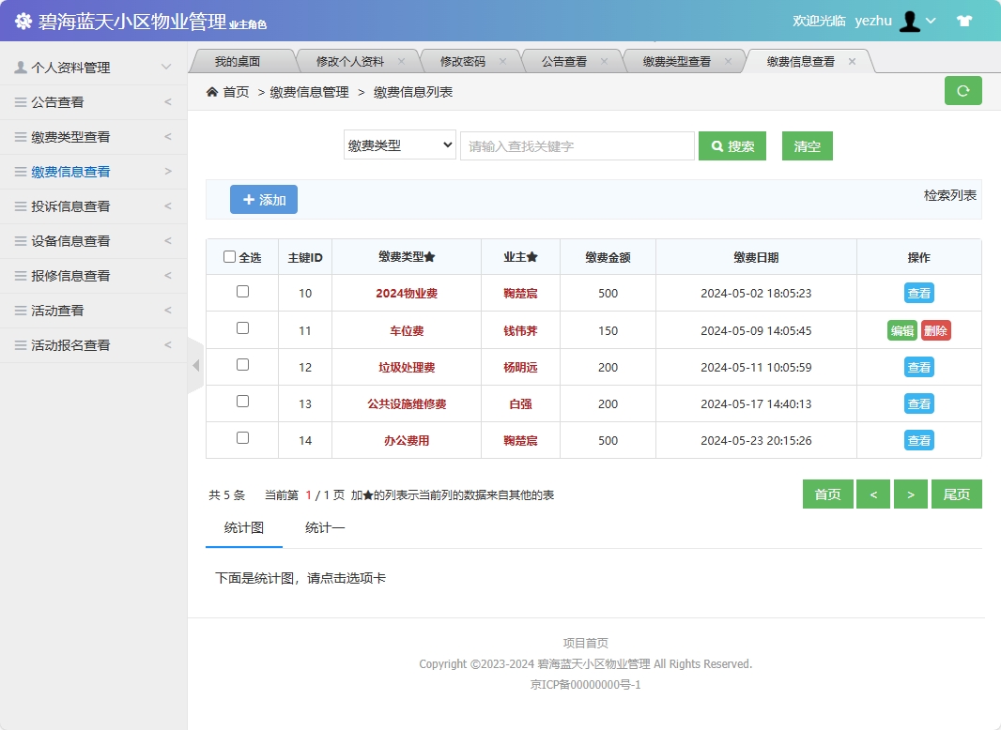The height and width of the screenshot is (730, 1001).
Task: Open the 缴费类型 dropdown selector
Action: tap(399, 145)
